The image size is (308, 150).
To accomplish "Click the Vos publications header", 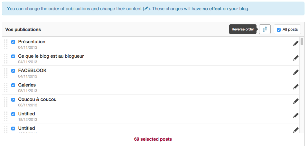I will pyautogui.click(x=23, y=29).
